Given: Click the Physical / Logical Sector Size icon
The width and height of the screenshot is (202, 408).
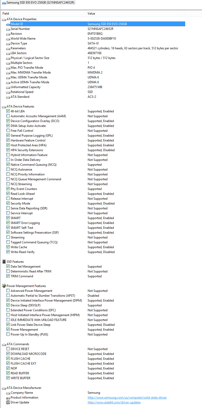Looking at the screenshot, I should [8, 58].
